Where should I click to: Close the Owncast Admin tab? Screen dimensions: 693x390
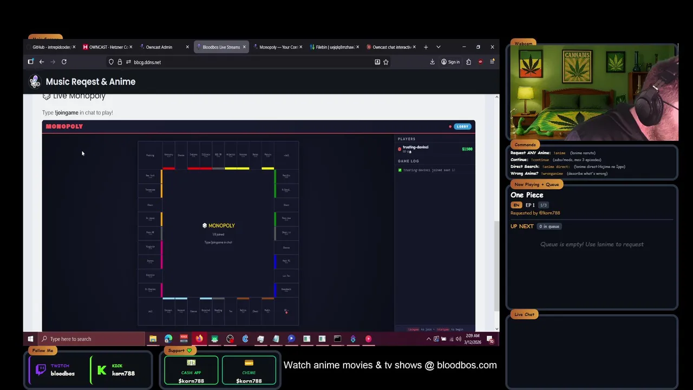pyautogui.click(x=187, y=47)
